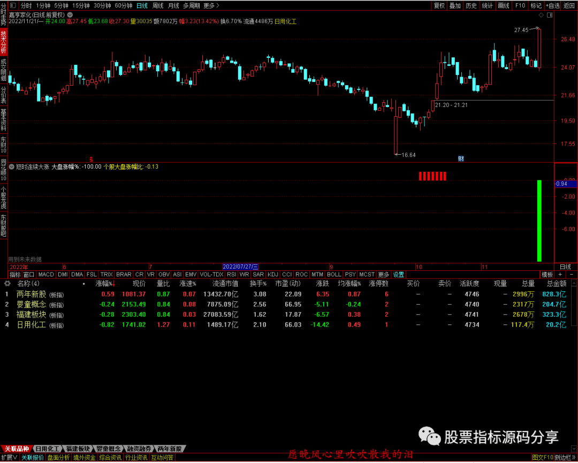Open 多周期 multi-period view

(191, 5)
